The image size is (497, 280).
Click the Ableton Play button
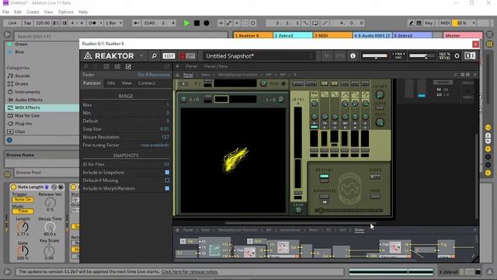[186, 23]
